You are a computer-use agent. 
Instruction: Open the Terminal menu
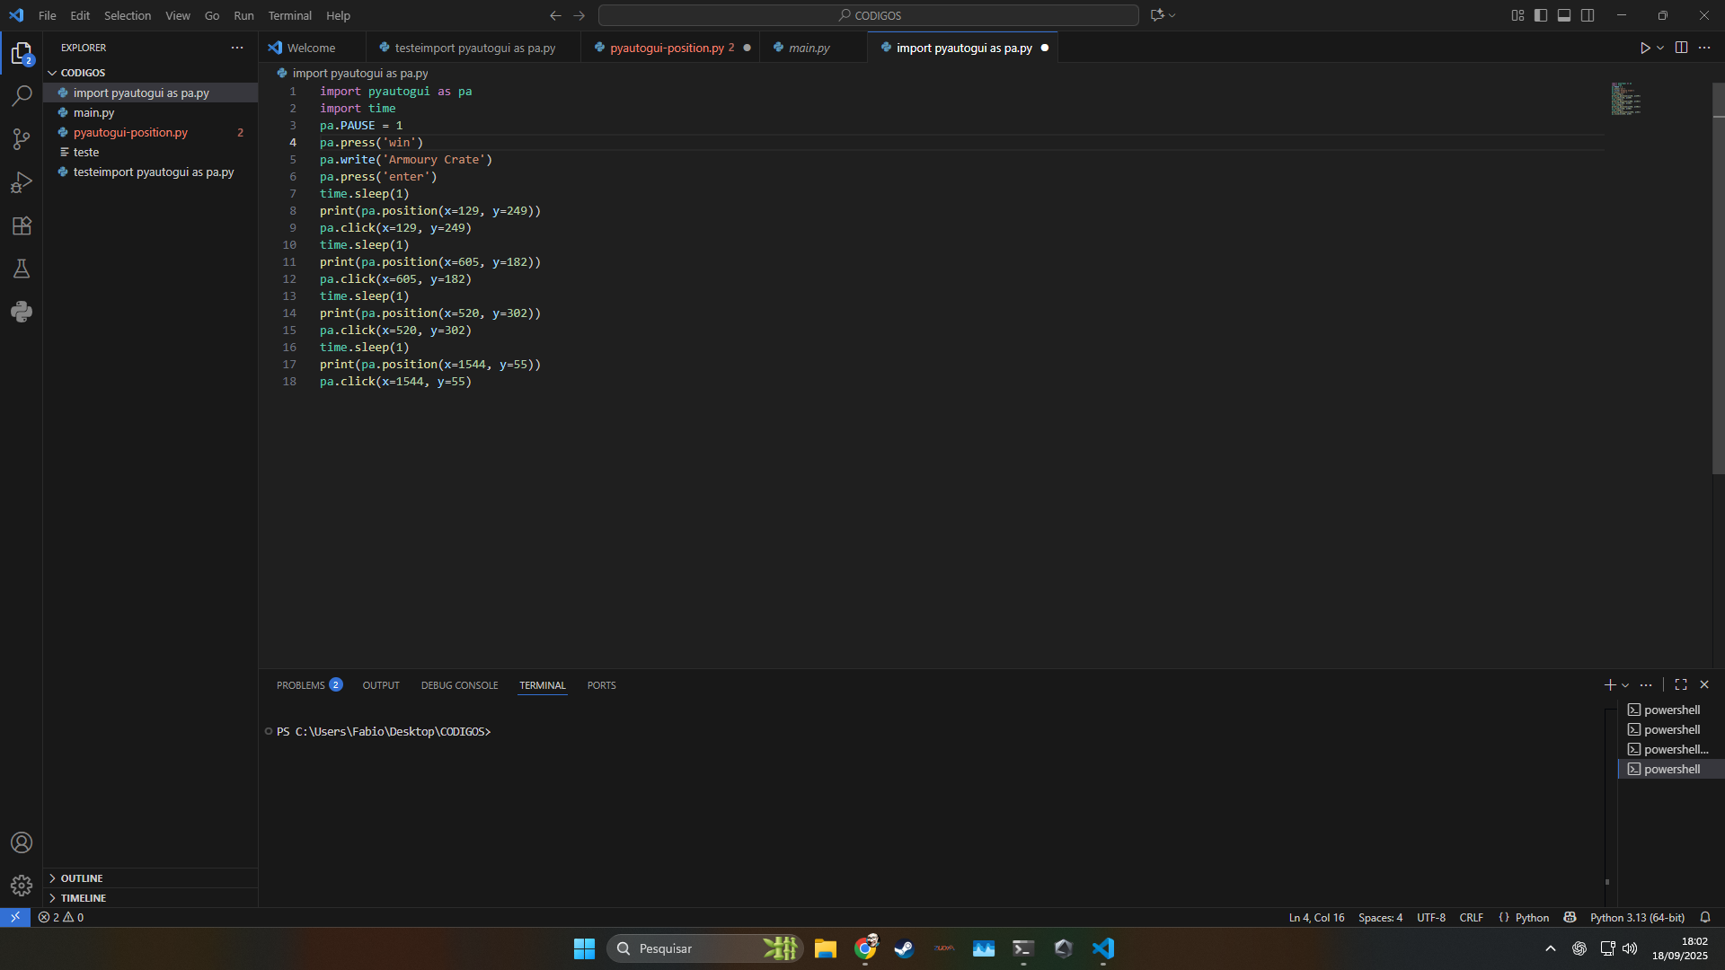[x=289, y=15]
